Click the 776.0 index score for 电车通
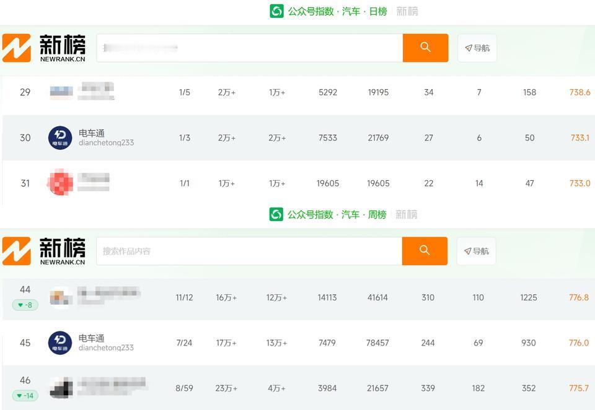 pyautogui.click(x=579, y=343)
